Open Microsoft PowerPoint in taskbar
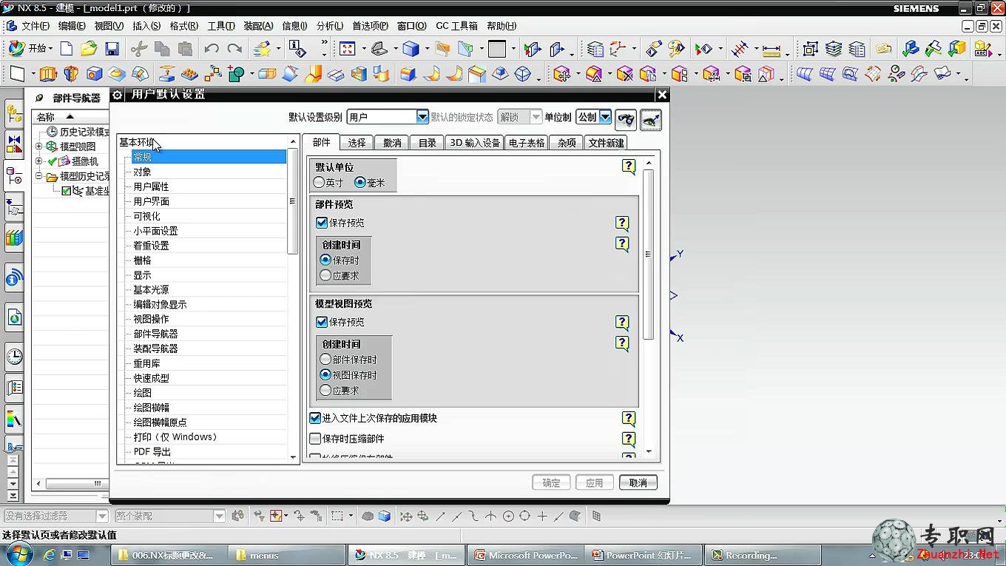1006x566 pixels. click(x=525, y=555)
